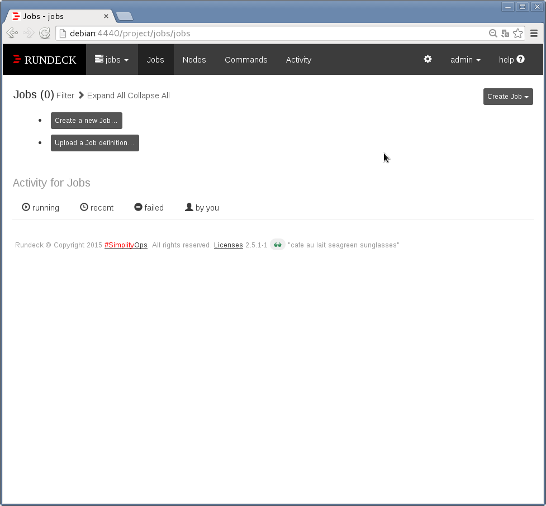546x506 pixels.
Task: Click the Rundeck logo in navbar
Action: pos(44,60)
